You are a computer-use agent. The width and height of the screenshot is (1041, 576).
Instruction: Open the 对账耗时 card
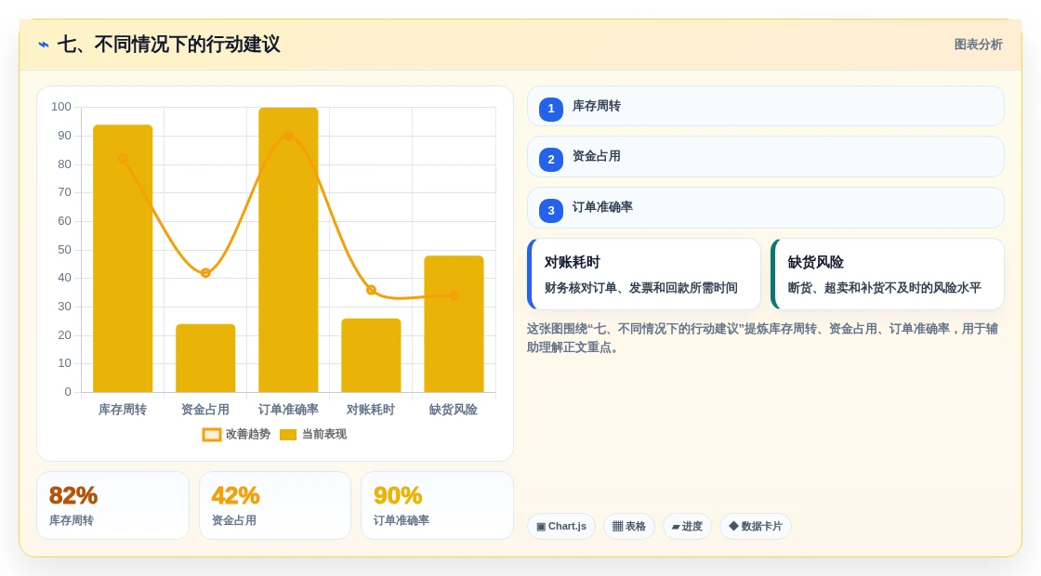pos(644,274)
